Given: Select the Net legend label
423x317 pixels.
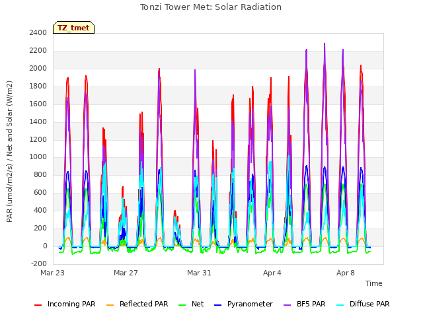Looking at the screenshot, I should (198, 304).
